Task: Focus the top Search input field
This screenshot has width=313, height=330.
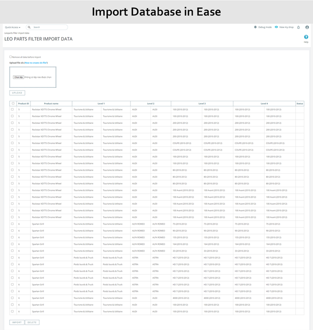Action: click(x=49, y=28)
